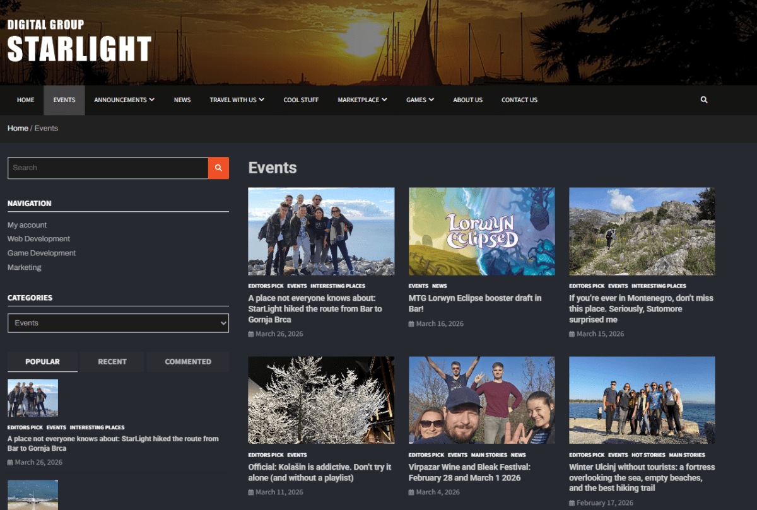This screenshot has height=510, width=757.
Task: Click the STARLIGHT Digital Group logo
Action: point(79,42)
